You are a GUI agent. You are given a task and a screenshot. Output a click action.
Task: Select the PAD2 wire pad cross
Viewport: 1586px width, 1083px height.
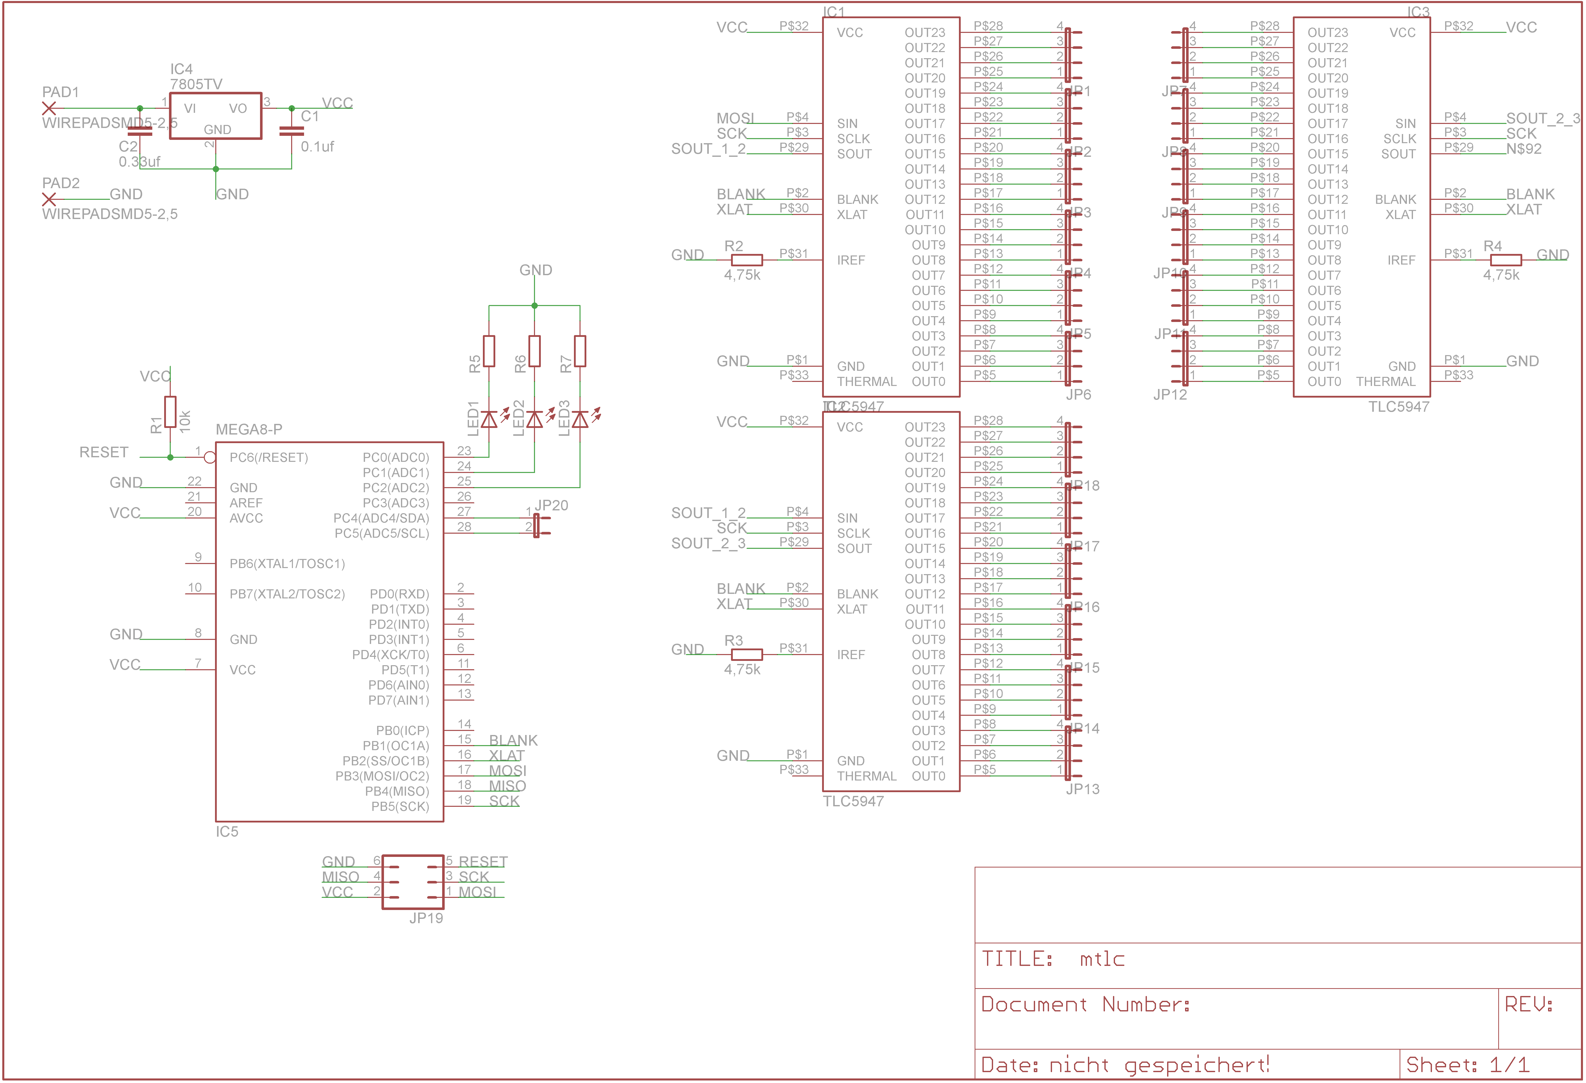point(49,199)
